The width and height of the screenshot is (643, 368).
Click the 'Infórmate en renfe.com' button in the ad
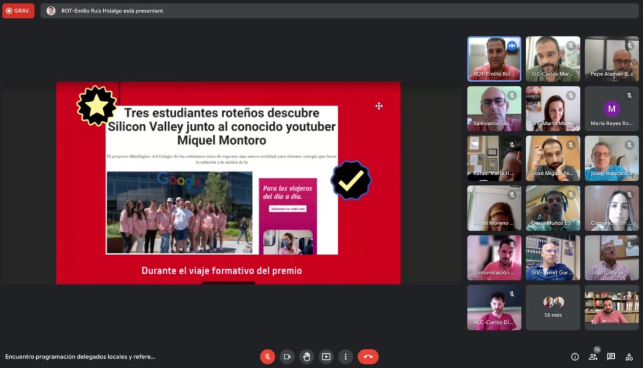tap(288, 209)
